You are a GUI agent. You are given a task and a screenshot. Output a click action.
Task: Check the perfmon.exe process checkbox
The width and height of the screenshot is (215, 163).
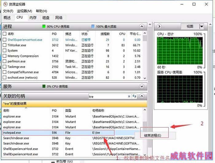[5, 61]
